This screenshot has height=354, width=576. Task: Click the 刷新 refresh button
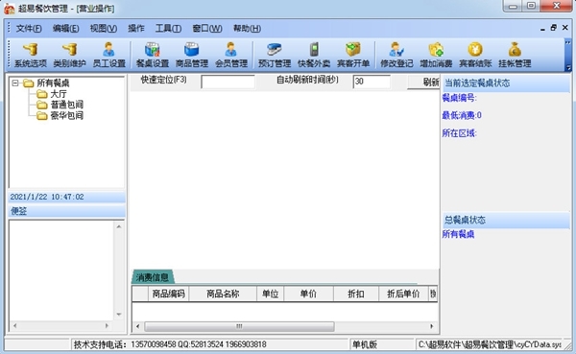pyautogui.click(x=423, y=82)
